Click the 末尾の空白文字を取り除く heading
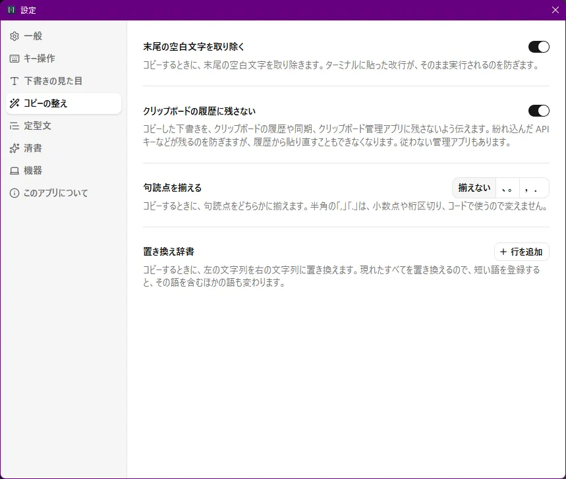Screen dimensions: 566x479 (194, 47)
